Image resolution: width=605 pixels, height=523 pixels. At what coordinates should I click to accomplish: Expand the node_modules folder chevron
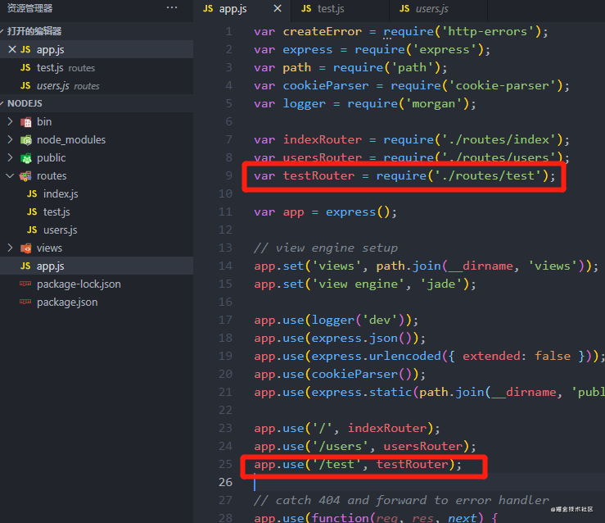10,139
